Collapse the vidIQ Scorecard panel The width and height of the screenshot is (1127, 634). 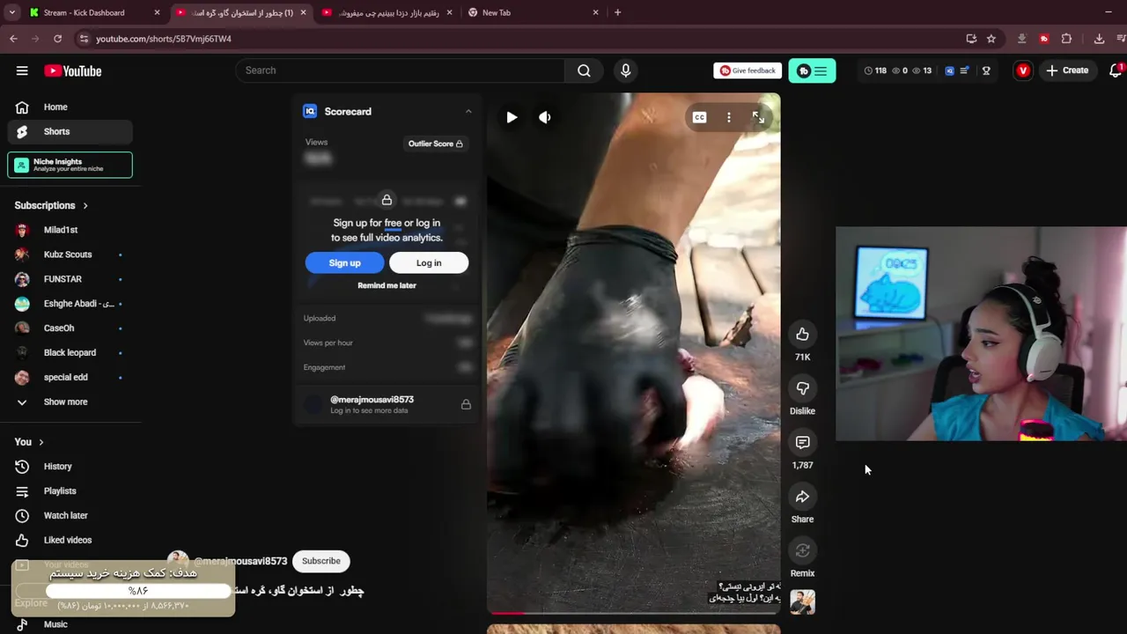click(468, 112)
